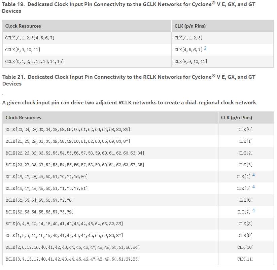Open footnote 4 next to CLK[4]
277x270 pixels.
(x=253, y=175)
